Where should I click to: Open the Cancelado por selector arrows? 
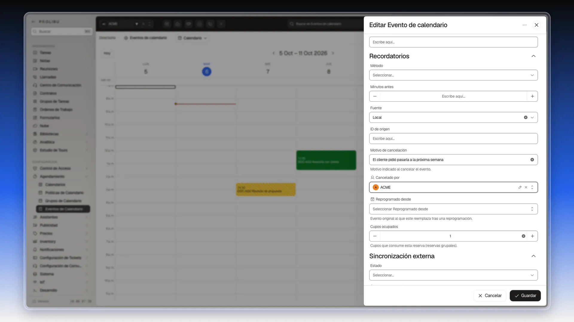532,187
